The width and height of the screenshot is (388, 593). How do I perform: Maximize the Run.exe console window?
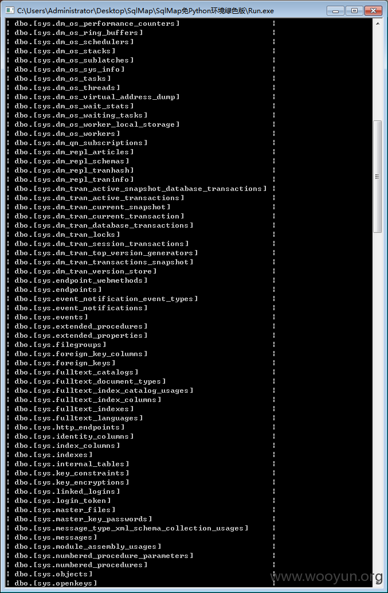pyautogui.click(x=354, y=10)
